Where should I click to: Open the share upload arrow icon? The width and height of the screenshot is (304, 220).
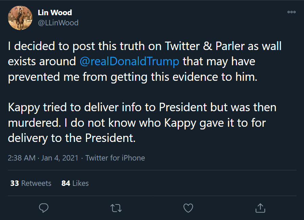tap(260, 208)
